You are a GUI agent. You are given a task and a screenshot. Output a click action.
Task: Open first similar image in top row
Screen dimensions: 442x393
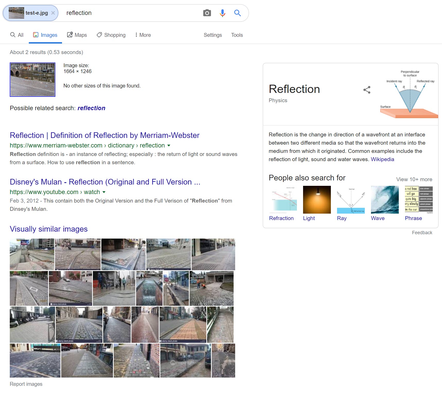[x=32, y=254]
